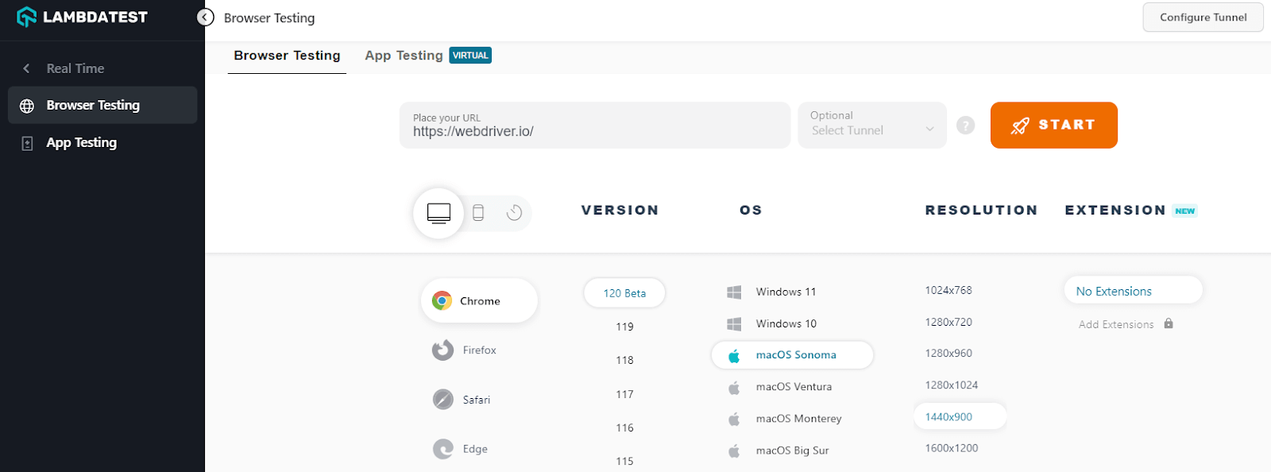Select version 120 Beta
The height and width of the screenshot is (472, 1271).
624,293
